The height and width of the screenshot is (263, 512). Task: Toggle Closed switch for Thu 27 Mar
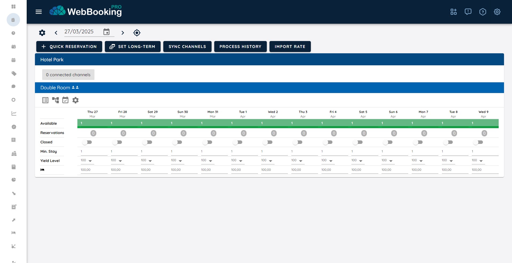coord(87,142)
